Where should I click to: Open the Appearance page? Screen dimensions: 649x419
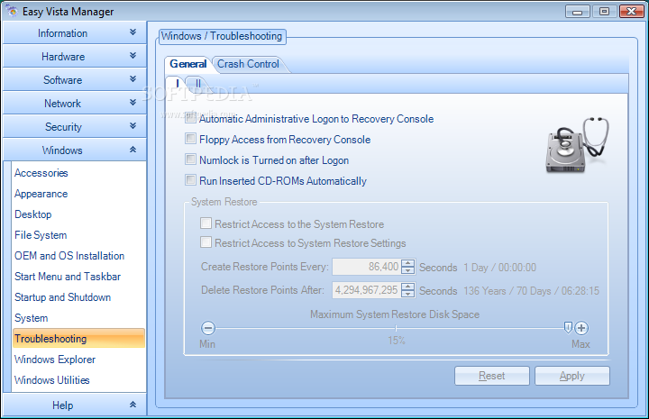(x=41, y=194)
